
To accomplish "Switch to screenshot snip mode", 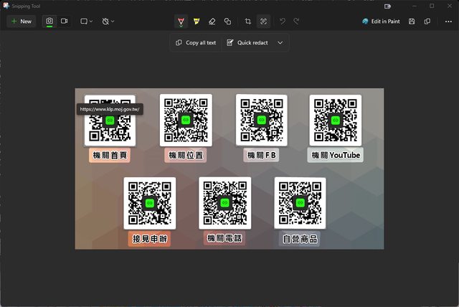I will coord(49,22).
